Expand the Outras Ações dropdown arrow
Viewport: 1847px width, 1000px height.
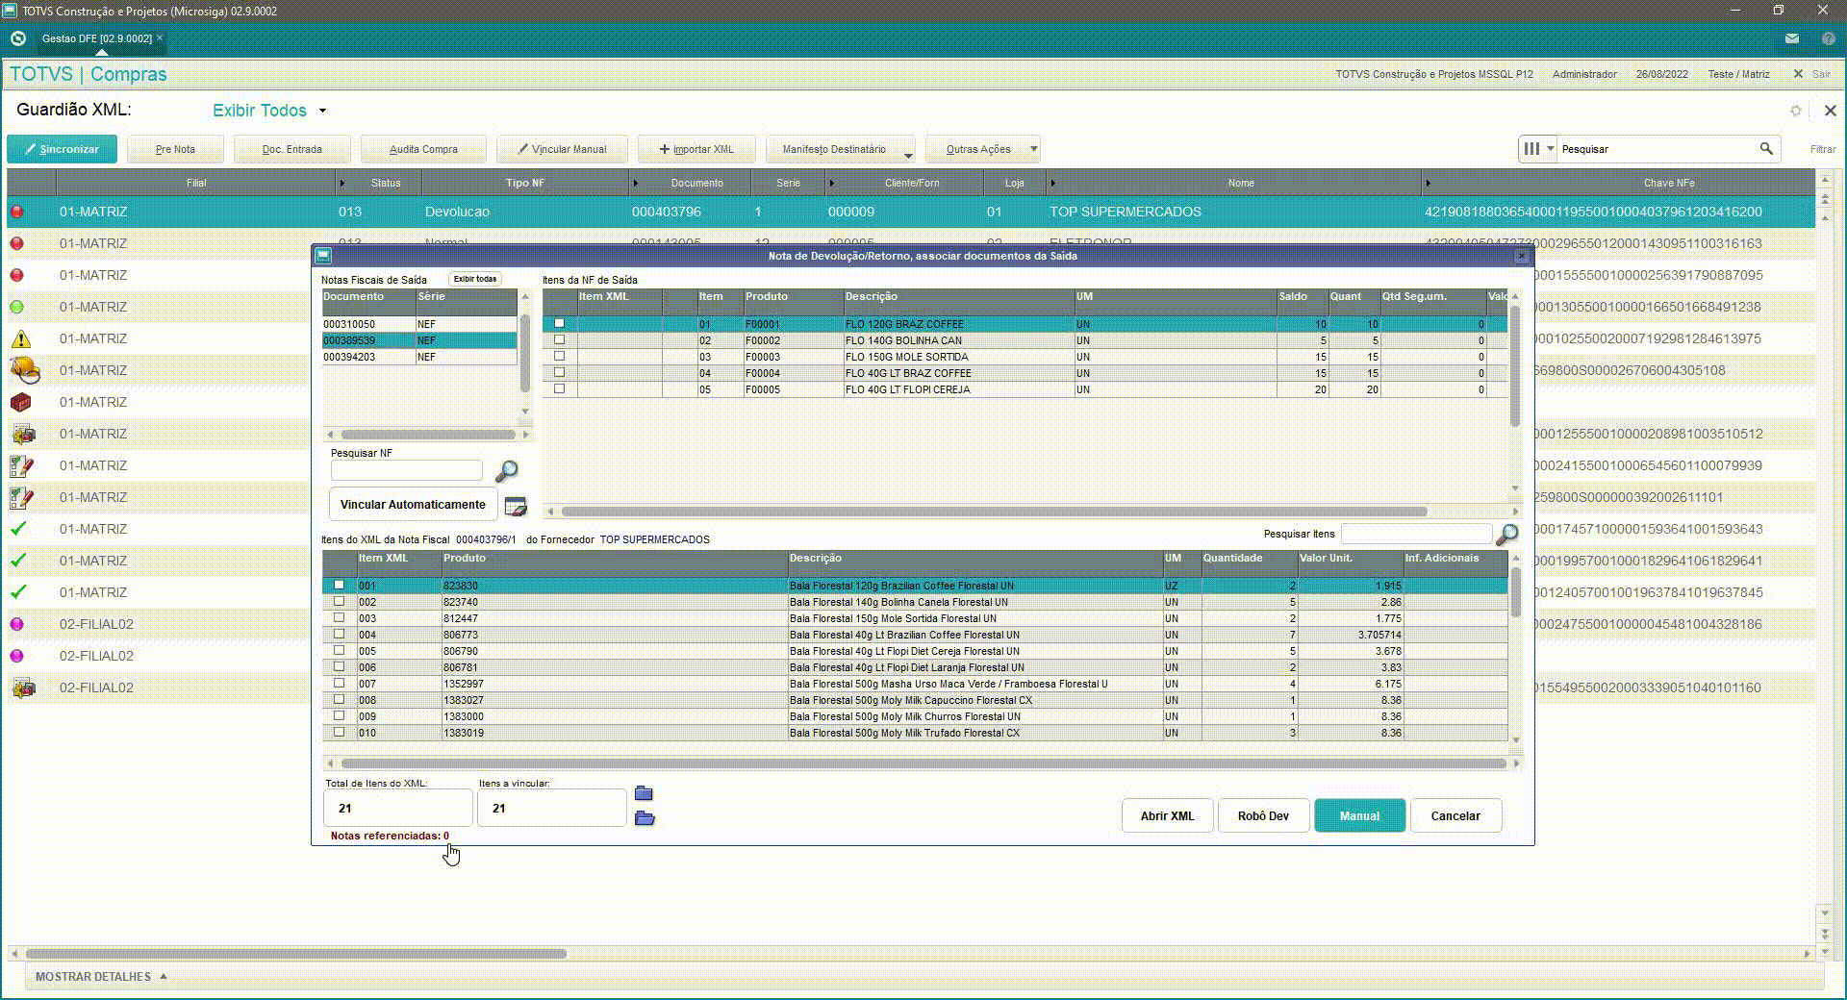click(x=1033, y=149)
